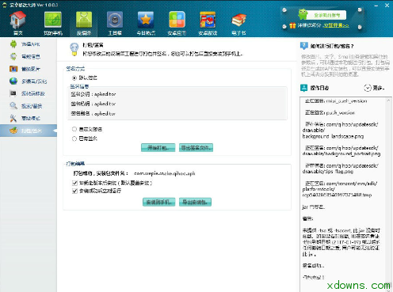Click Start Packing (开始打包) button

(158, 148)
